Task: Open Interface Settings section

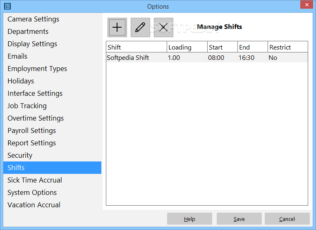Action: pos(52,93)
